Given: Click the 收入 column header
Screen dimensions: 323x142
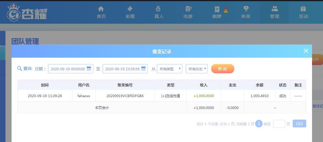Looking at the screenshot, I should click(203, 85).
